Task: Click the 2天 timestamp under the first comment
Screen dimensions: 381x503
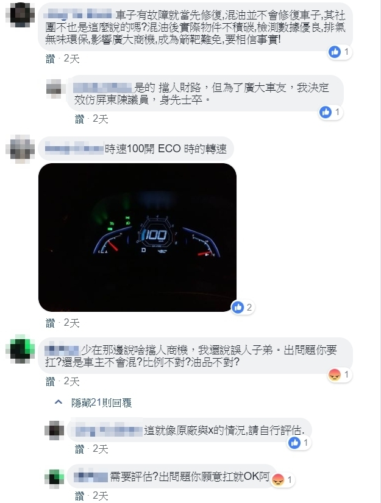Action: [71, 58]
